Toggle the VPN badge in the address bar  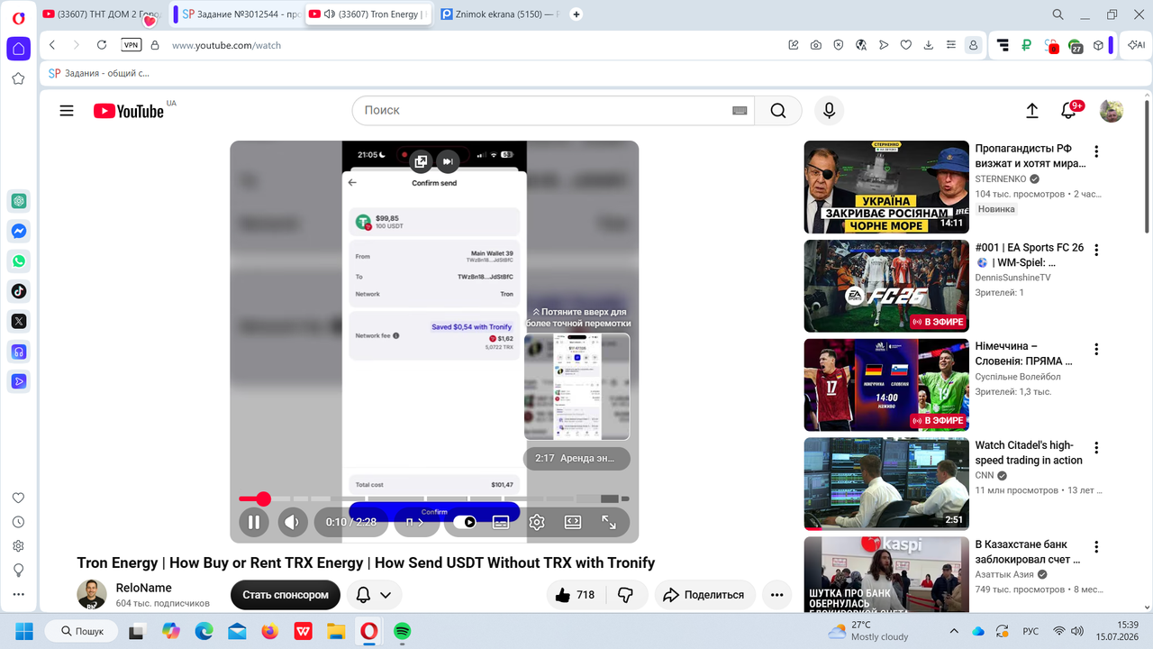coord(132,45)
